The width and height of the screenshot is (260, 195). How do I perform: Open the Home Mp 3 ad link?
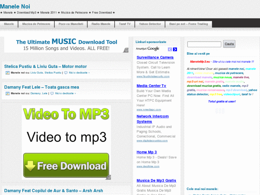click(147, 152)
